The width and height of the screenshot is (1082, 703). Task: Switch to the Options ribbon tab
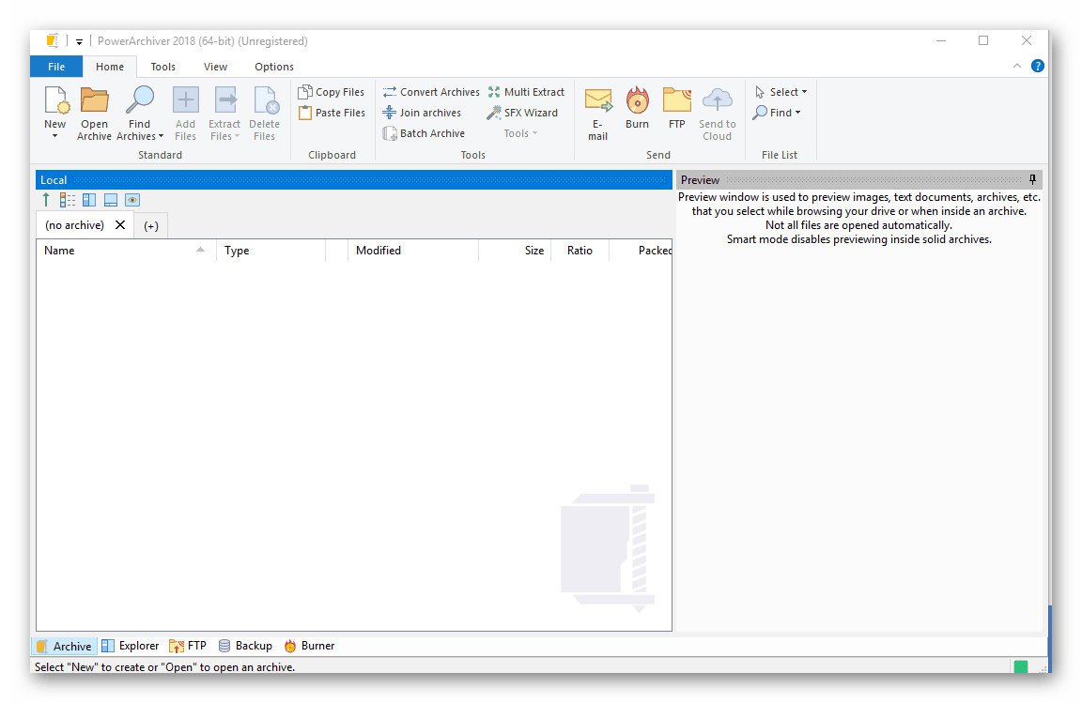click(x=274, y=67)
